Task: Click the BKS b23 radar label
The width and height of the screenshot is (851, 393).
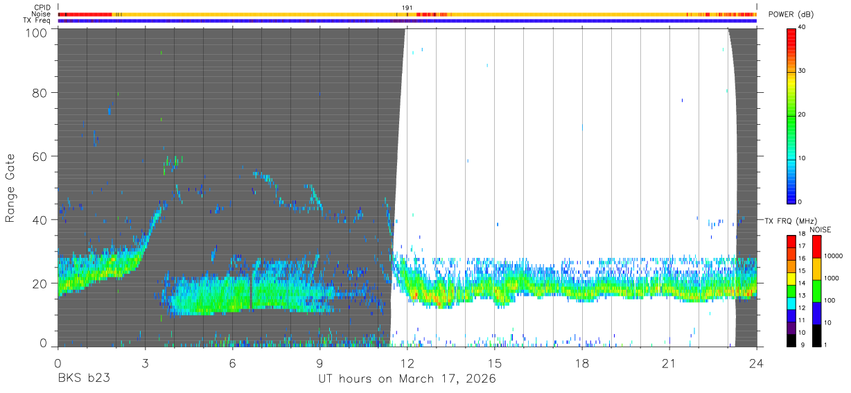Action: tap(83, 379)
